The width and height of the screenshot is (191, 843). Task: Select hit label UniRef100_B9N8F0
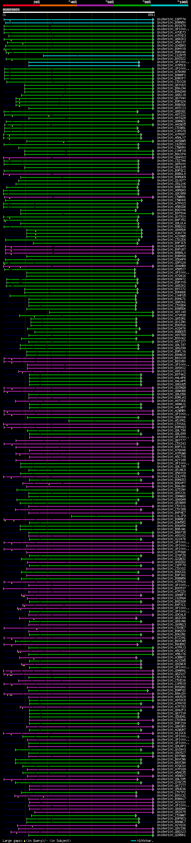(x=171, y=75)
